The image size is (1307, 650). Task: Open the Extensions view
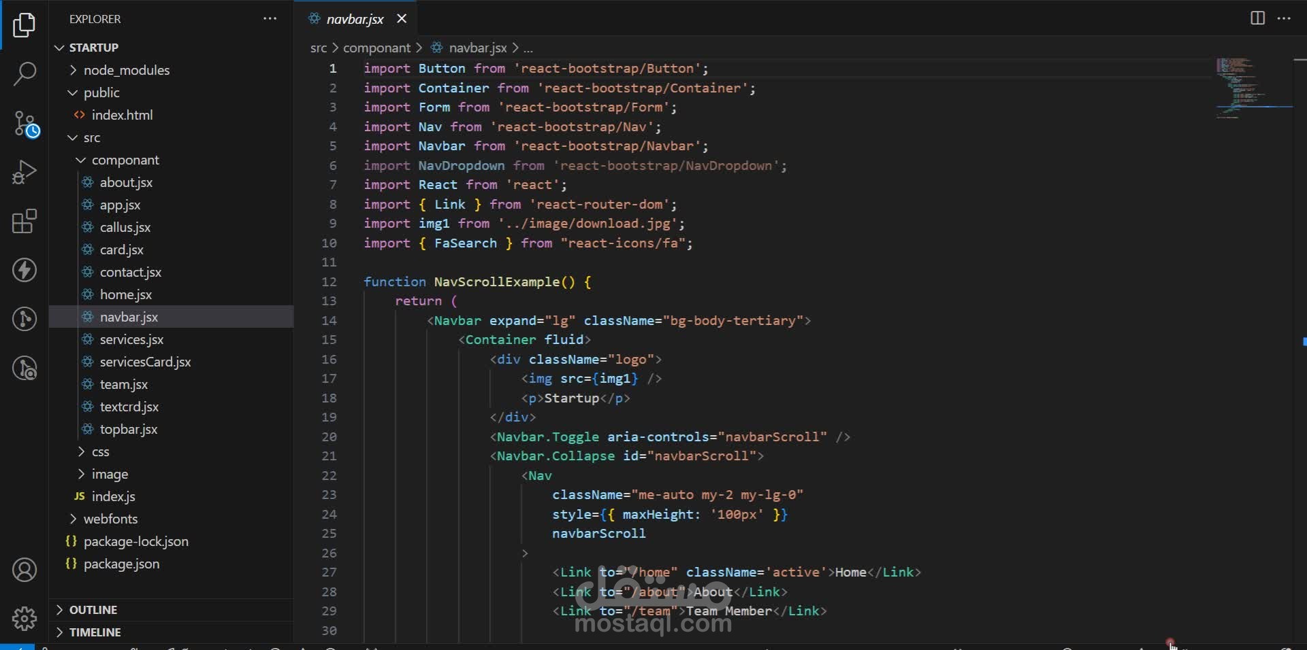click(x=25, y=221)
